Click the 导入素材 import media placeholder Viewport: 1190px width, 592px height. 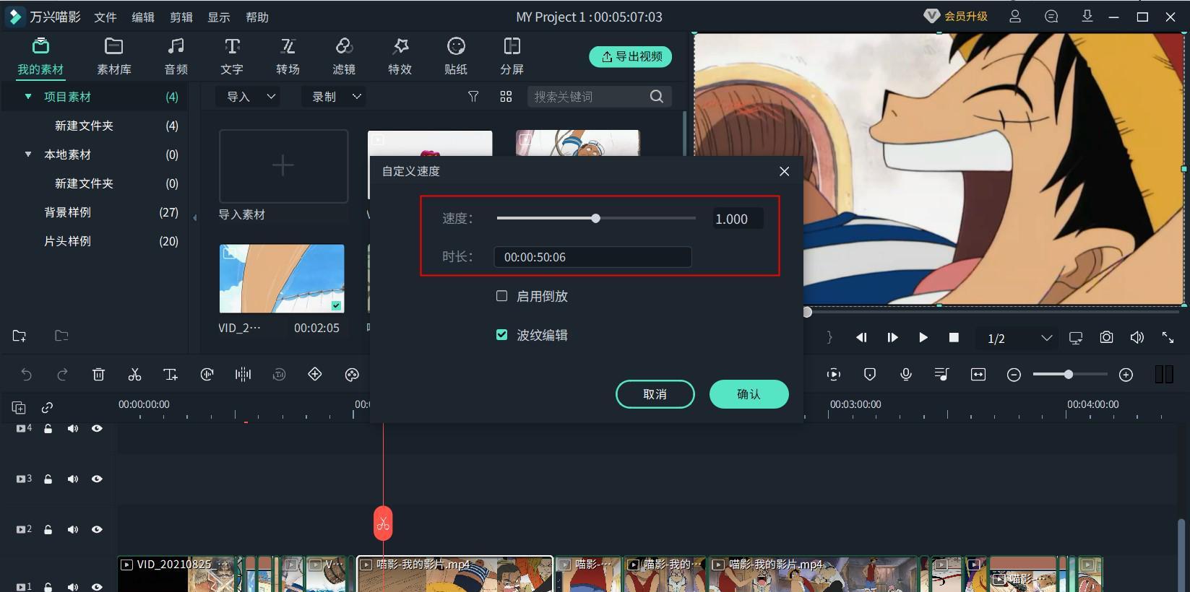point(283,166)
